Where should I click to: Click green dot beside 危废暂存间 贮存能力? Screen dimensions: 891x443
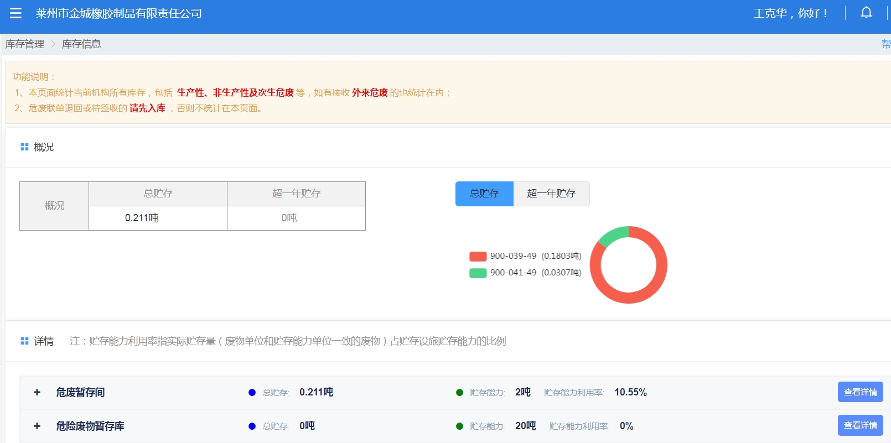coord(459,393)
